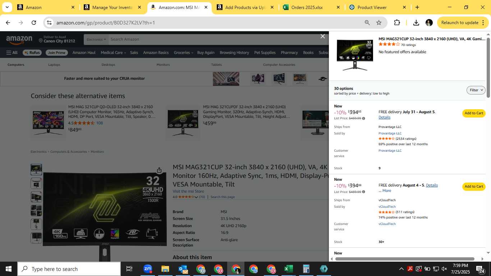
Task: Add Provantage LLC offer to cart
Action: [x=474, y=113]
